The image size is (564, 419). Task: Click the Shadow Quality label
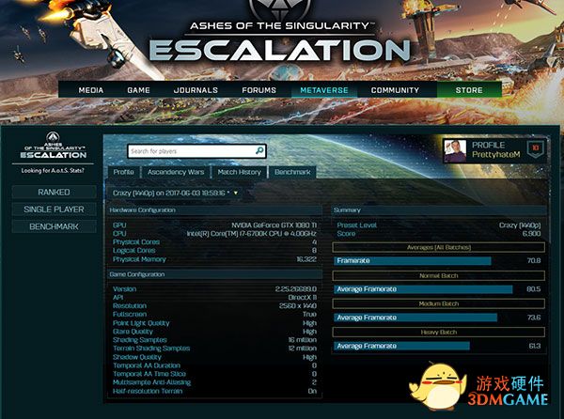(x=136, y=357)
